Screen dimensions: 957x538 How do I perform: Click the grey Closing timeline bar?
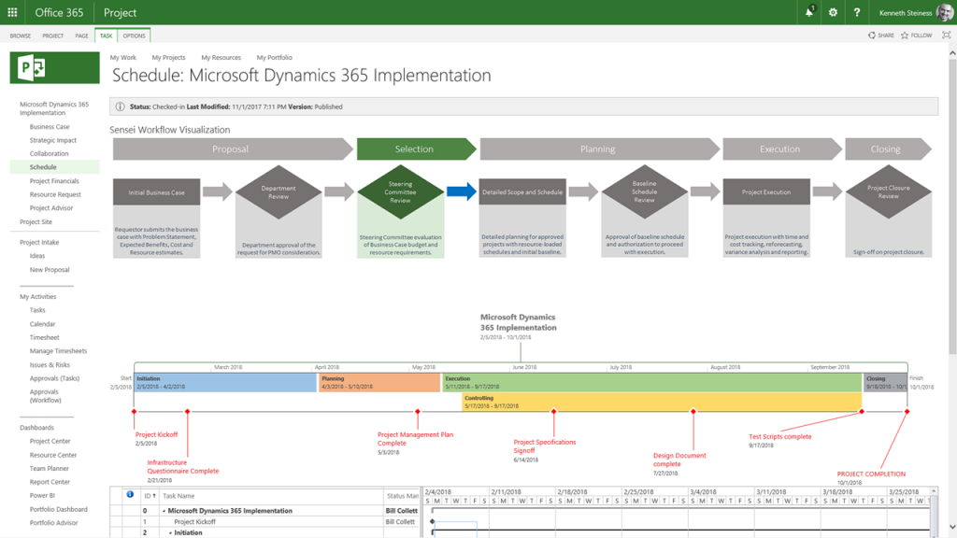pyautogui.click(x=886, y=382)
